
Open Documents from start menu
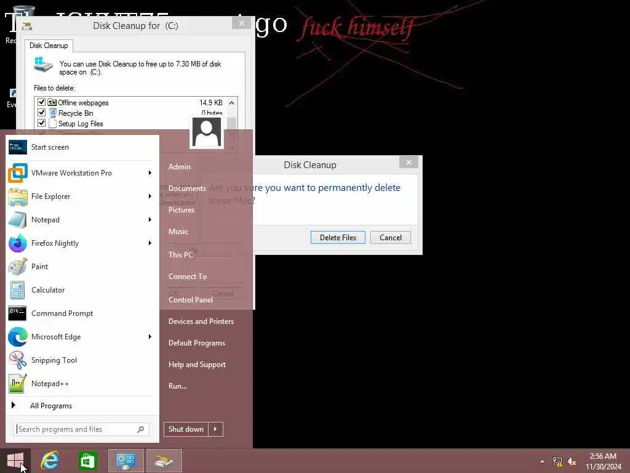[x=187, y=188]
